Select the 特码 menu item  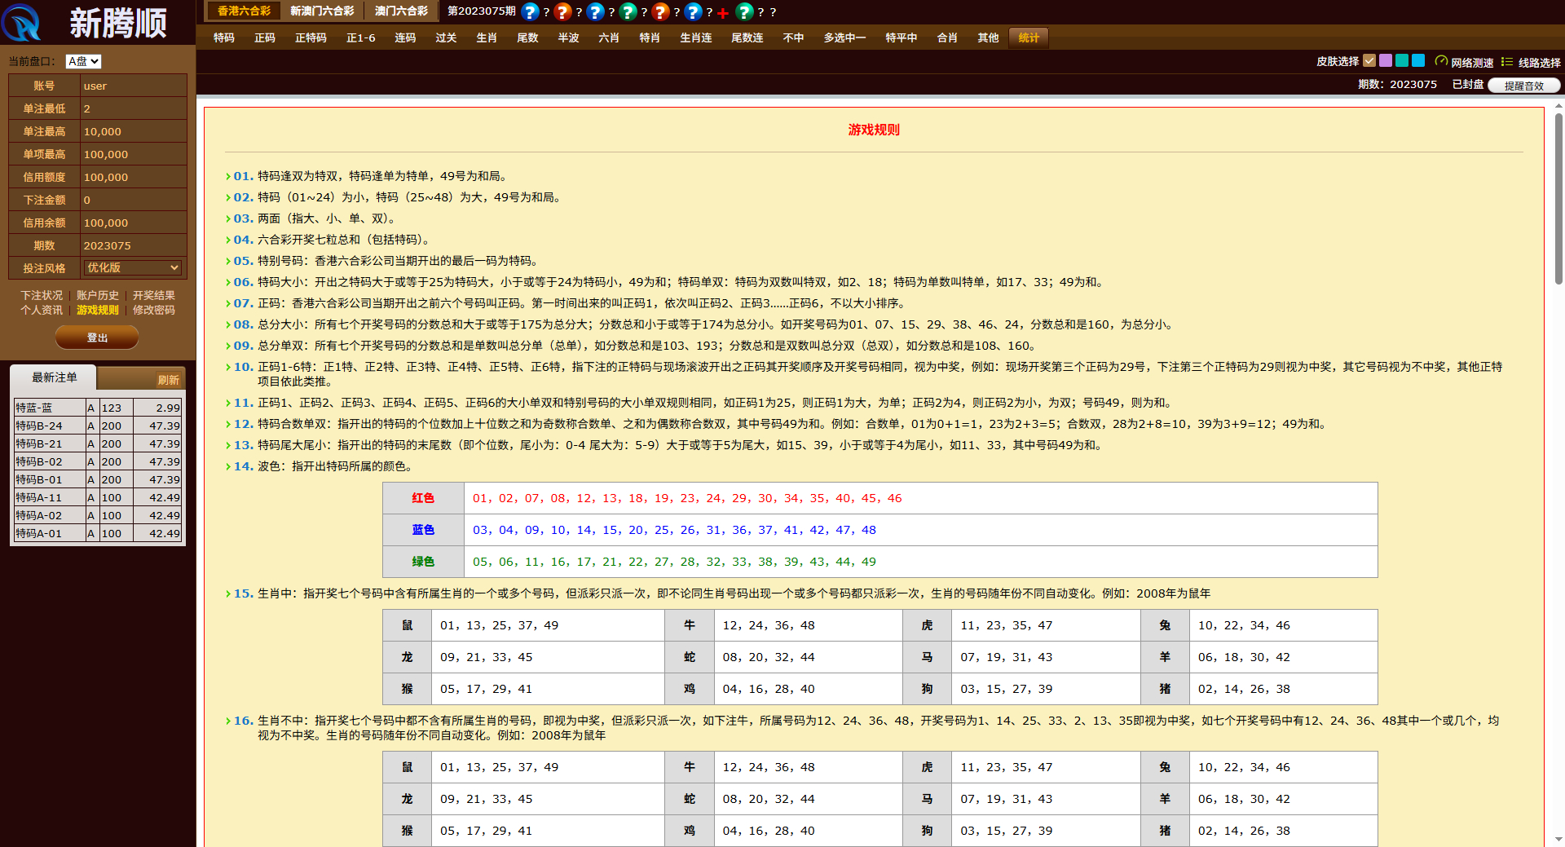click(224, 37)
